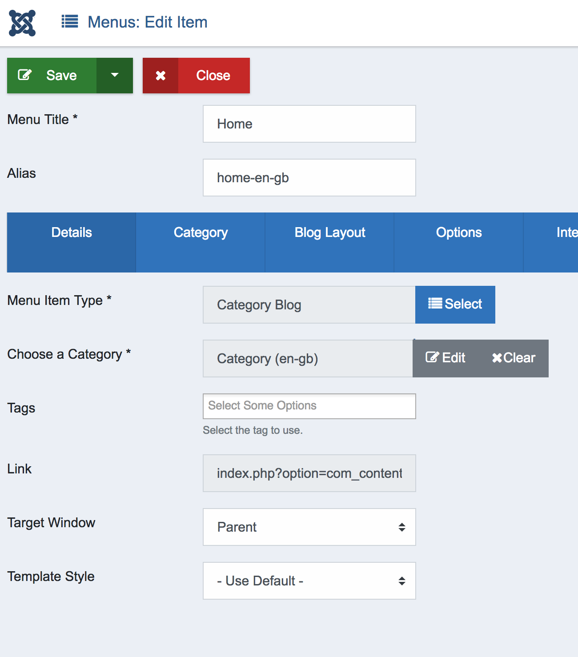Click the Joomla logo icon
The width and height of the screenshot is (578, 657).
22,23
